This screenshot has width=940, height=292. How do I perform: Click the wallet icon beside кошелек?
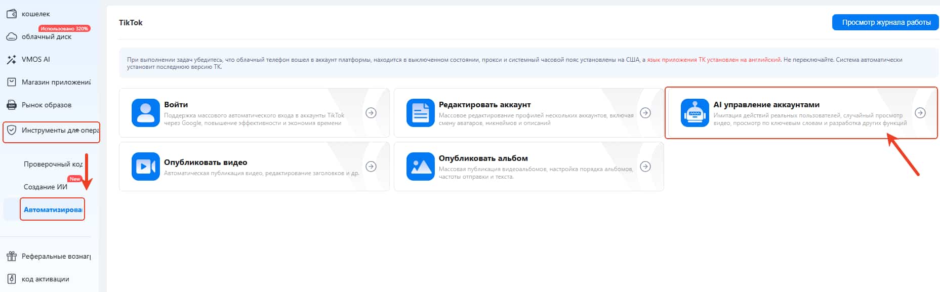pos(11,14)
